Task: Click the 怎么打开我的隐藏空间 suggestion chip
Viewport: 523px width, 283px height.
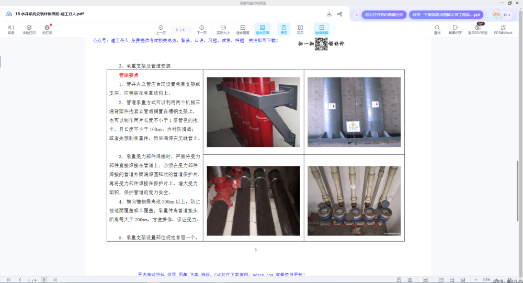Action: (384, 15)
